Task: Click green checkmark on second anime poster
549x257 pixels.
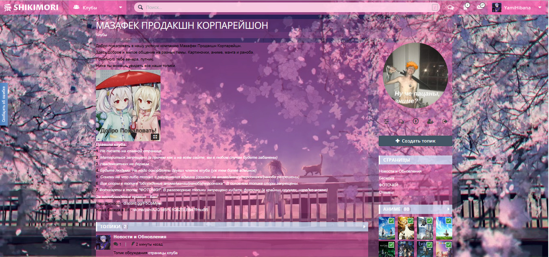Action: coord(410,221)
